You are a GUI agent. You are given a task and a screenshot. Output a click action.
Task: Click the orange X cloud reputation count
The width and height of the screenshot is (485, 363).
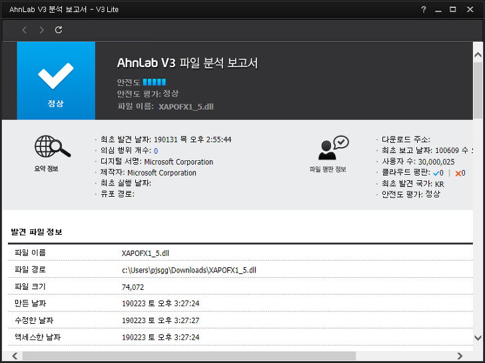coord(460,173)
